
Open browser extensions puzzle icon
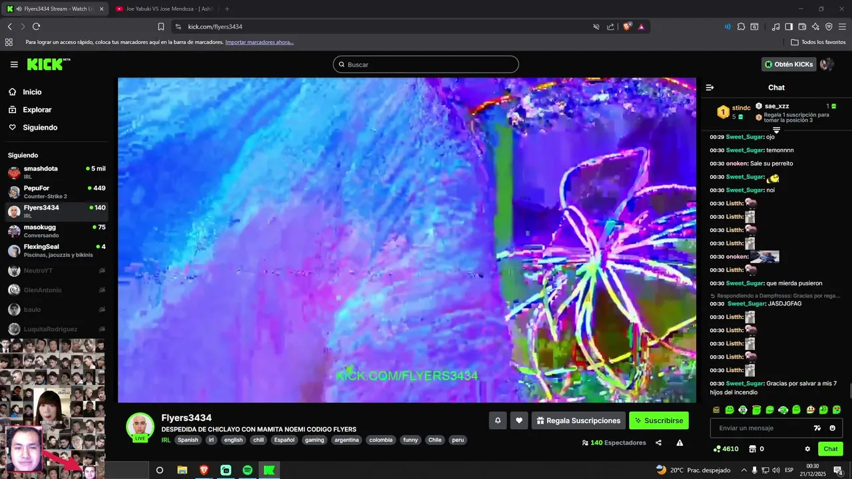tap(741, 27)
